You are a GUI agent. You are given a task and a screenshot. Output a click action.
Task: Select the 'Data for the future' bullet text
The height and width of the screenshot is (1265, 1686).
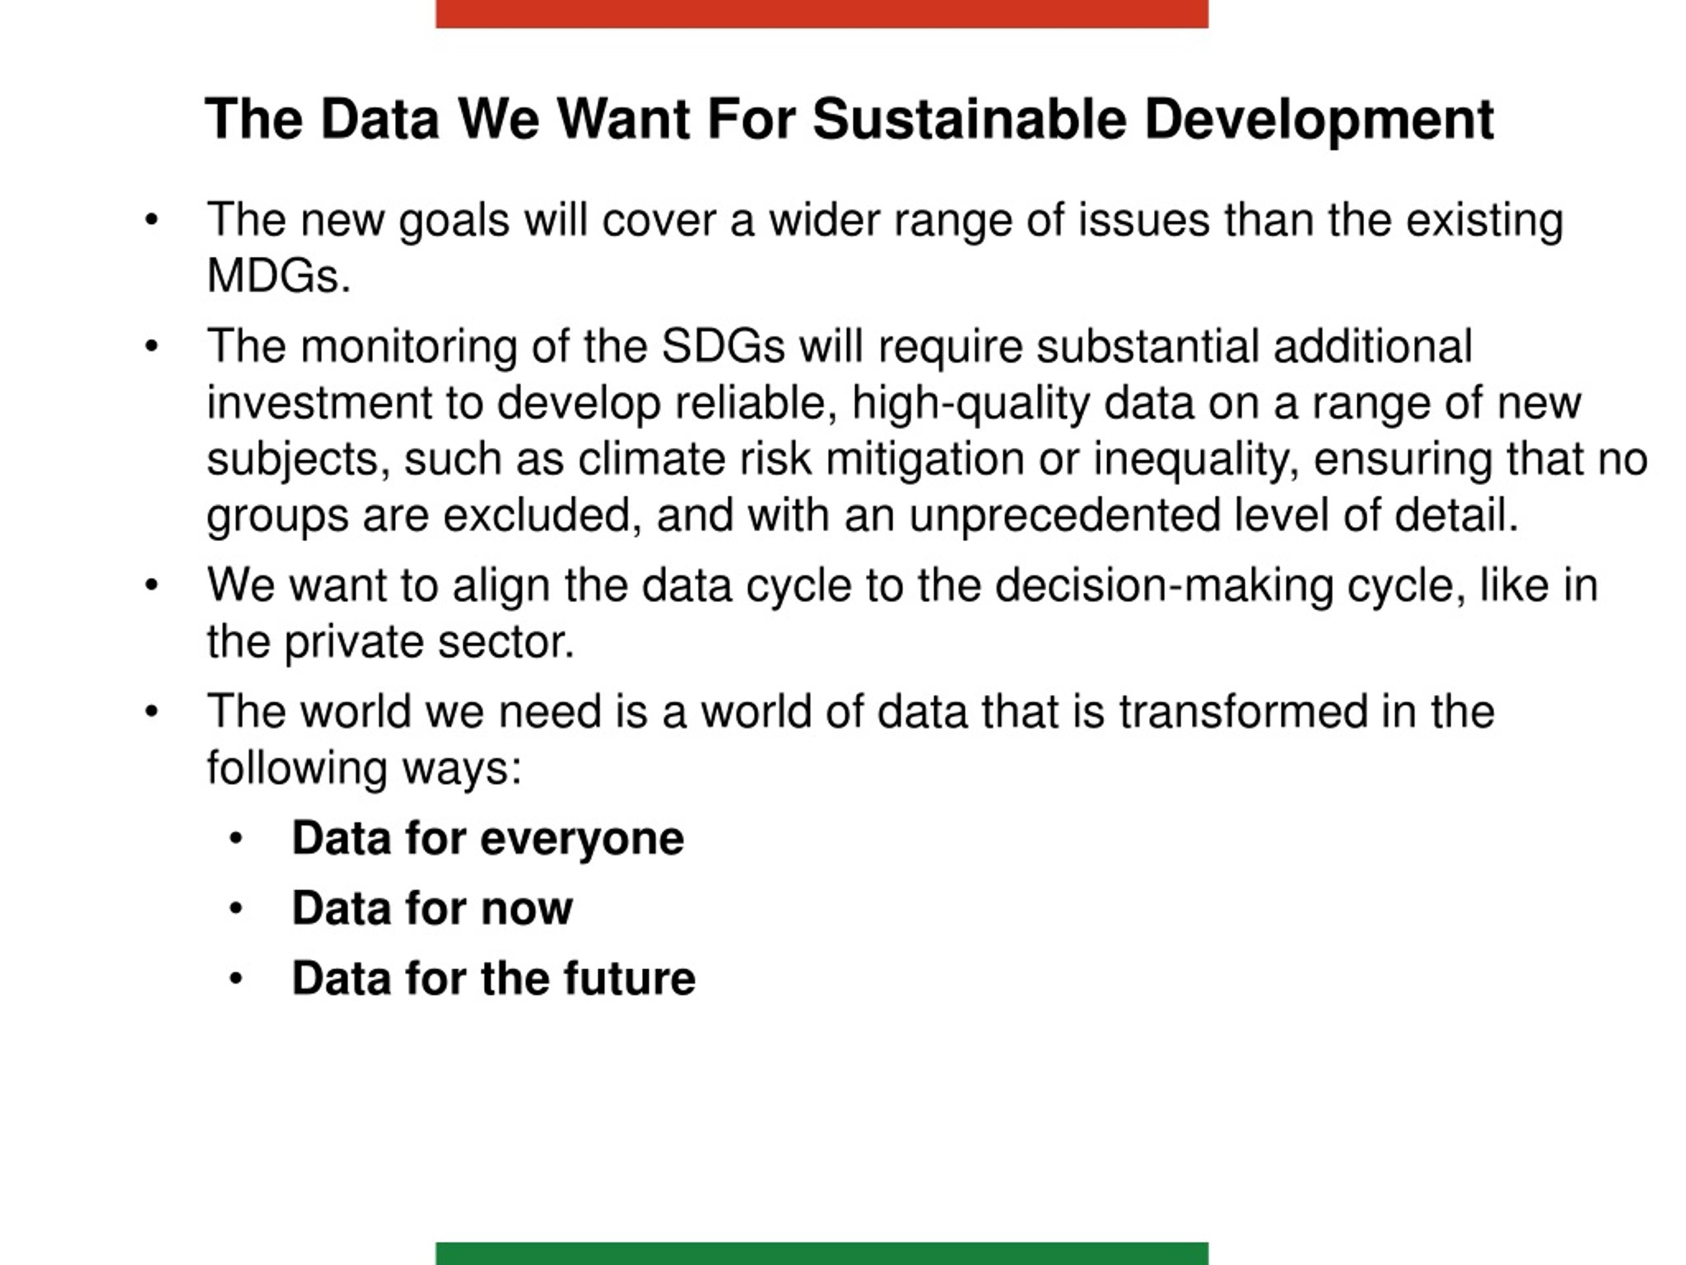494,978
